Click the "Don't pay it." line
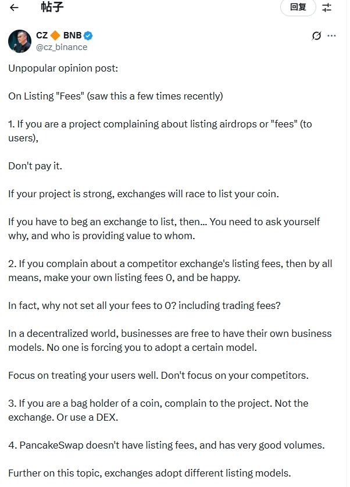 (x=35, y=166)
